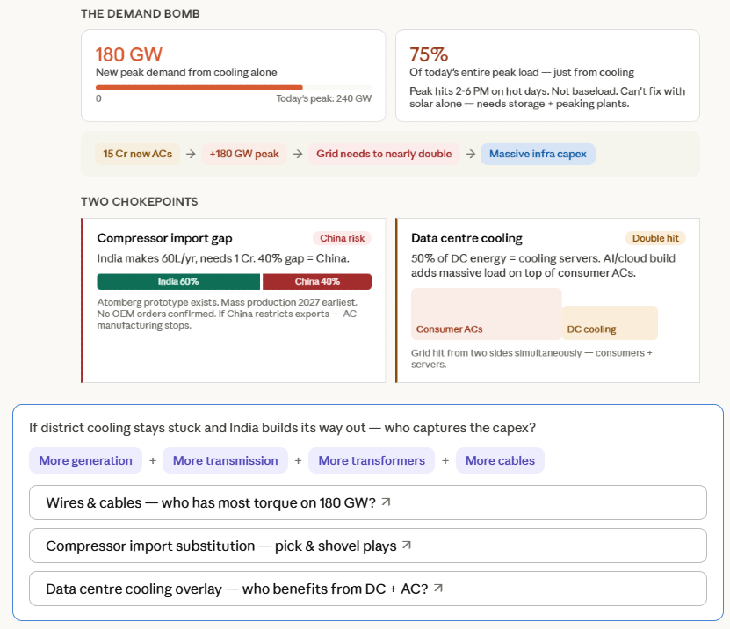Click 'Atomberg prototype exists' paragraph
730x629 pixels.
point(228,314)
